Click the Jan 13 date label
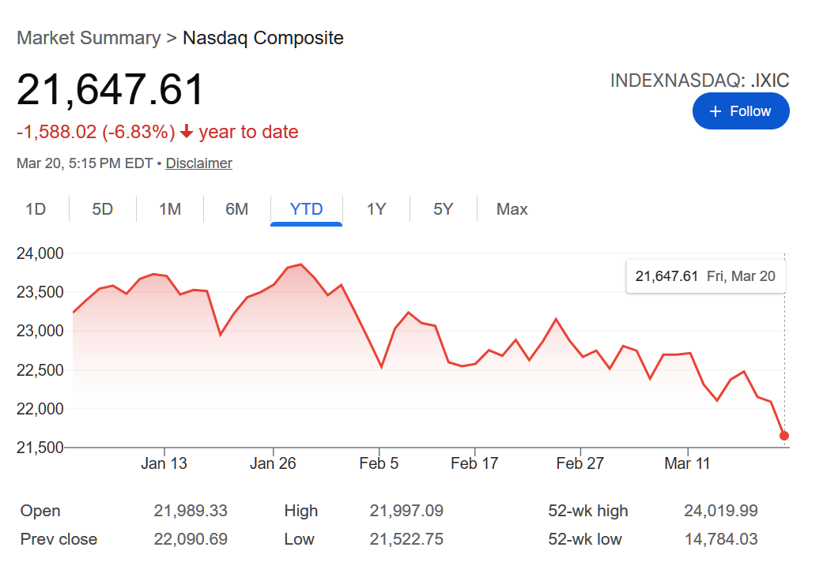The image size is (823, 566). [164, 463]
